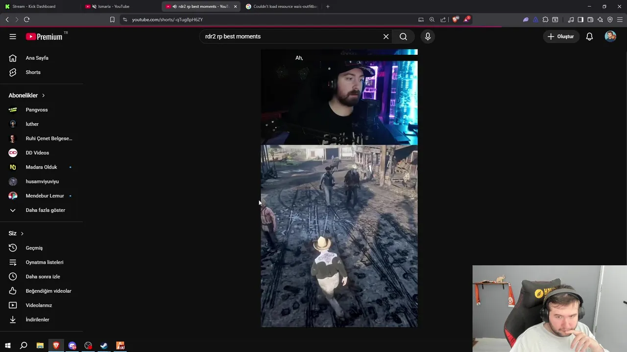Viewport: 627px width, 352px height.
Task: Open the browser zoom magnifier icon
Action: point(432,20)
